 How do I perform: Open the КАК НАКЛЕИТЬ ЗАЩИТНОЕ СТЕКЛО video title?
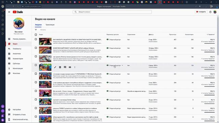77,40
